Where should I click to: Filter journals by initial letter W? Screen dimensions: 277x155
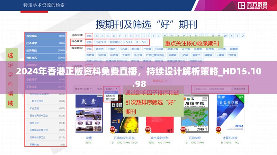[225, 36]
